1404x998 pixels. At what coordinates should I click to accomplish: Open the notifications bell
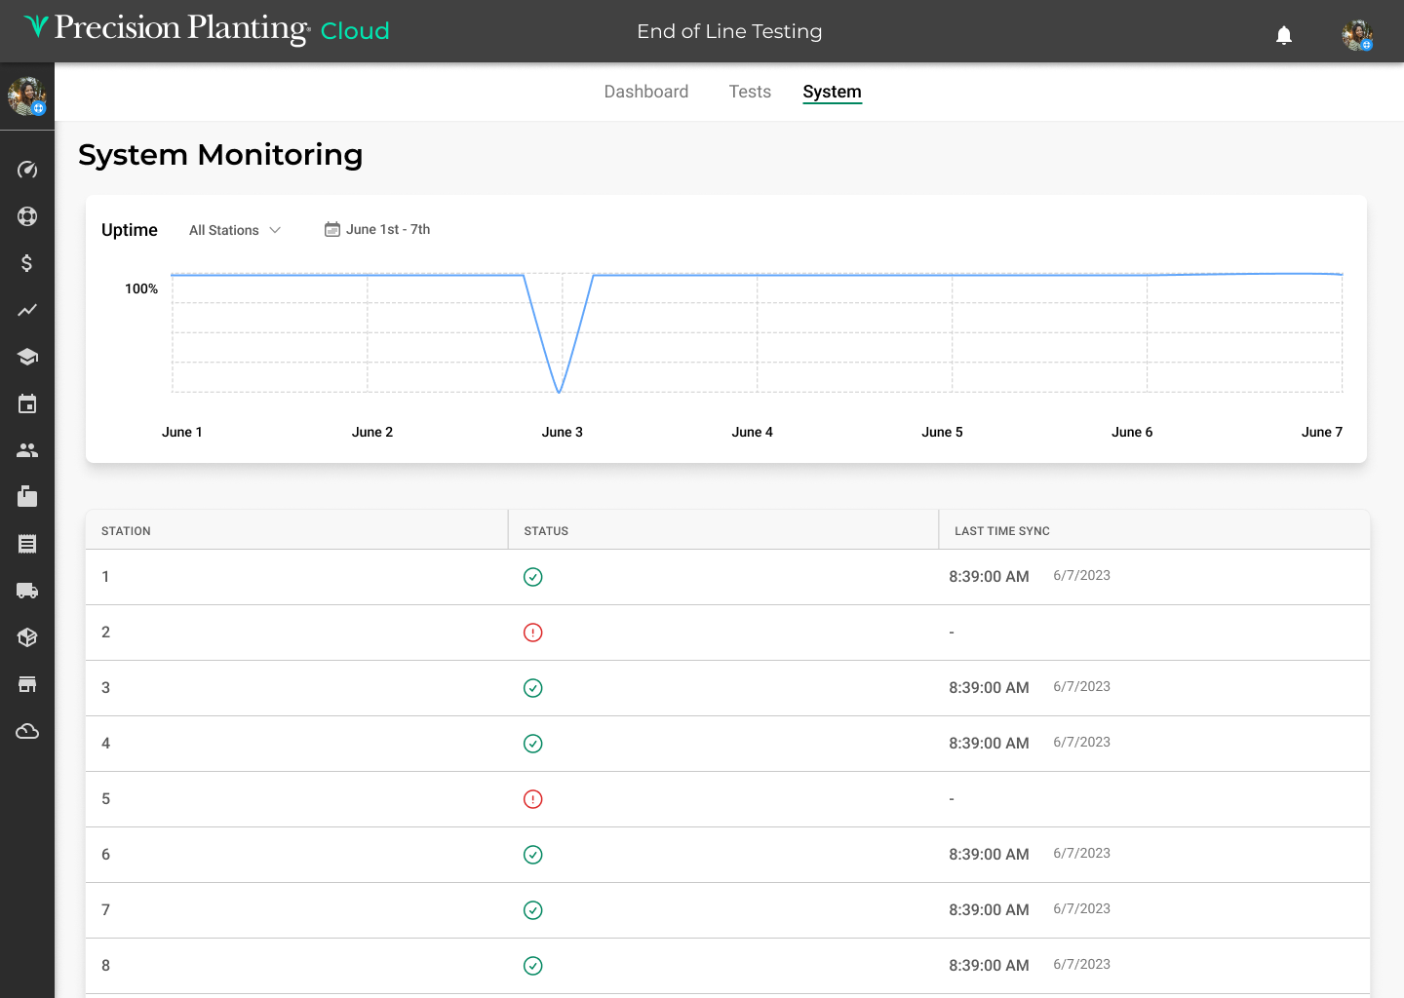1284,36
